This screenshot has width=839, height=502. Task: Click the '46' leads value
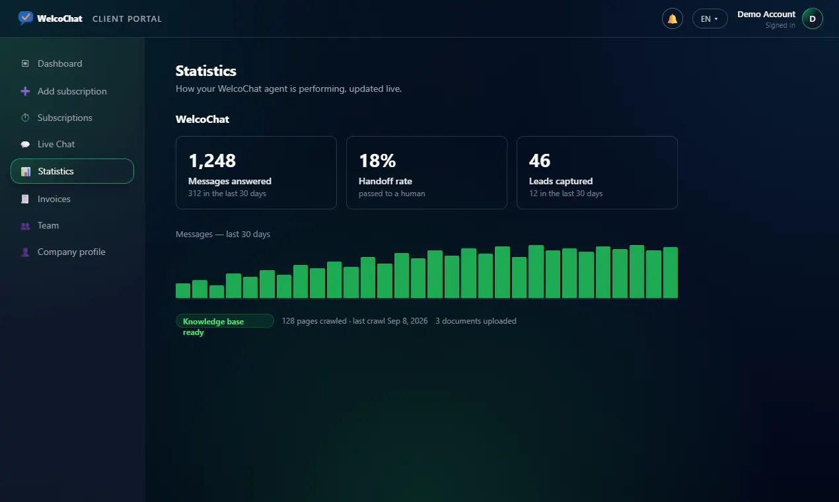coord(540,161)
